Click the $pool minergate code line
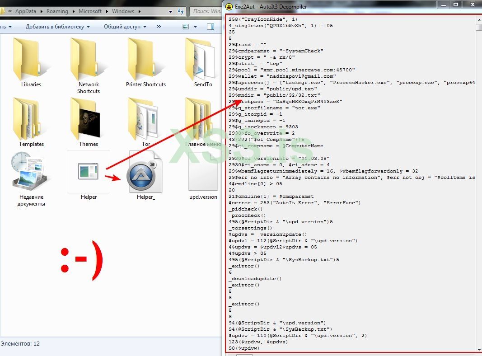 (x=292, y=70)
